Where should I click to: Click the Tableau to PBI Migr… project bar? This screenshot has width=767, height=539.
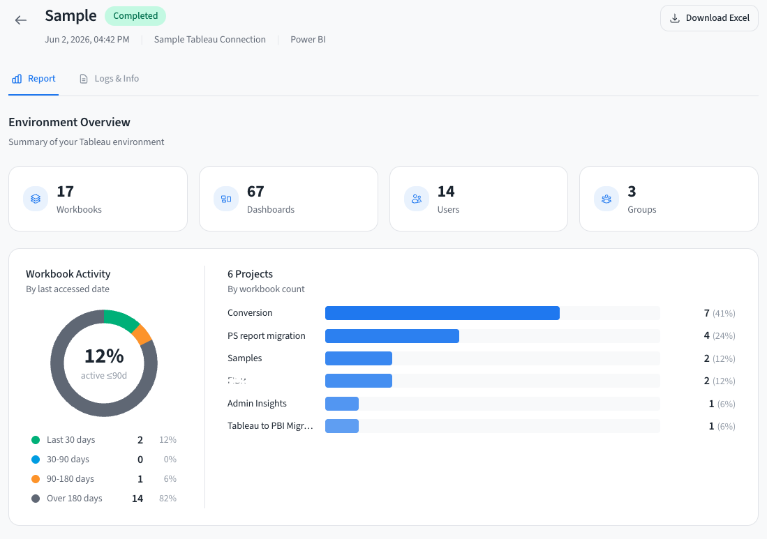pos(342,426)
